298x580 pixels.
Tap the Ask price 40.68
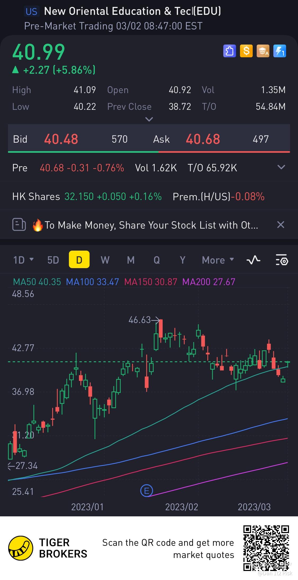pos(203,139)
